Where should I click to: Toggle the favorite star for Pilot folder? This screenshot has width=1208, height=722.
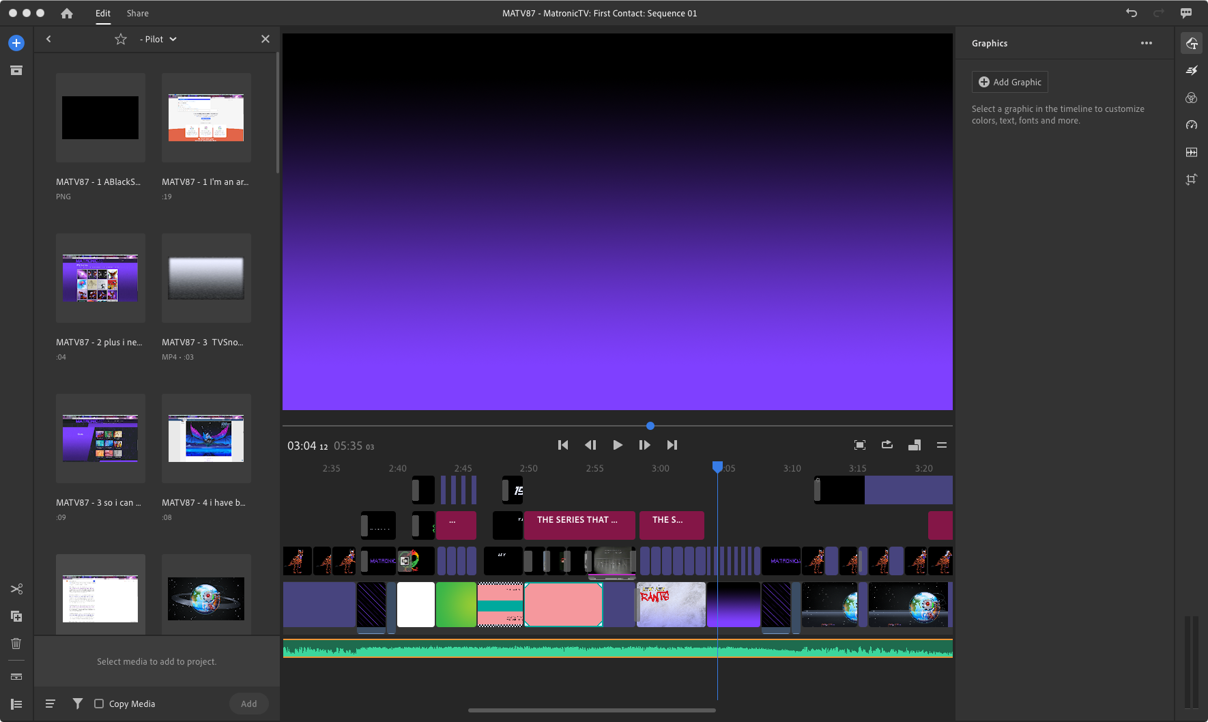point(121,40)
